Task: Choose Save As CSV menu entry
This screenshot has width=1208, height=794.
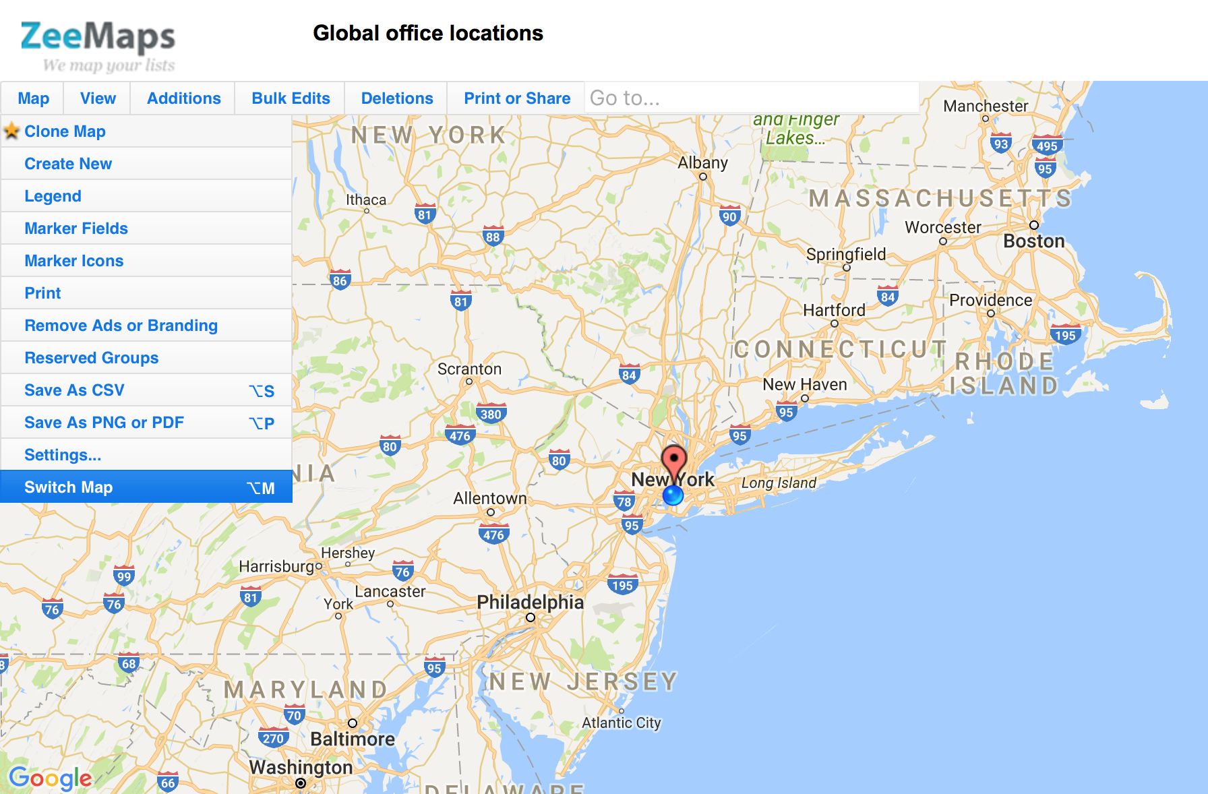Action: click(x=146, y=390)
